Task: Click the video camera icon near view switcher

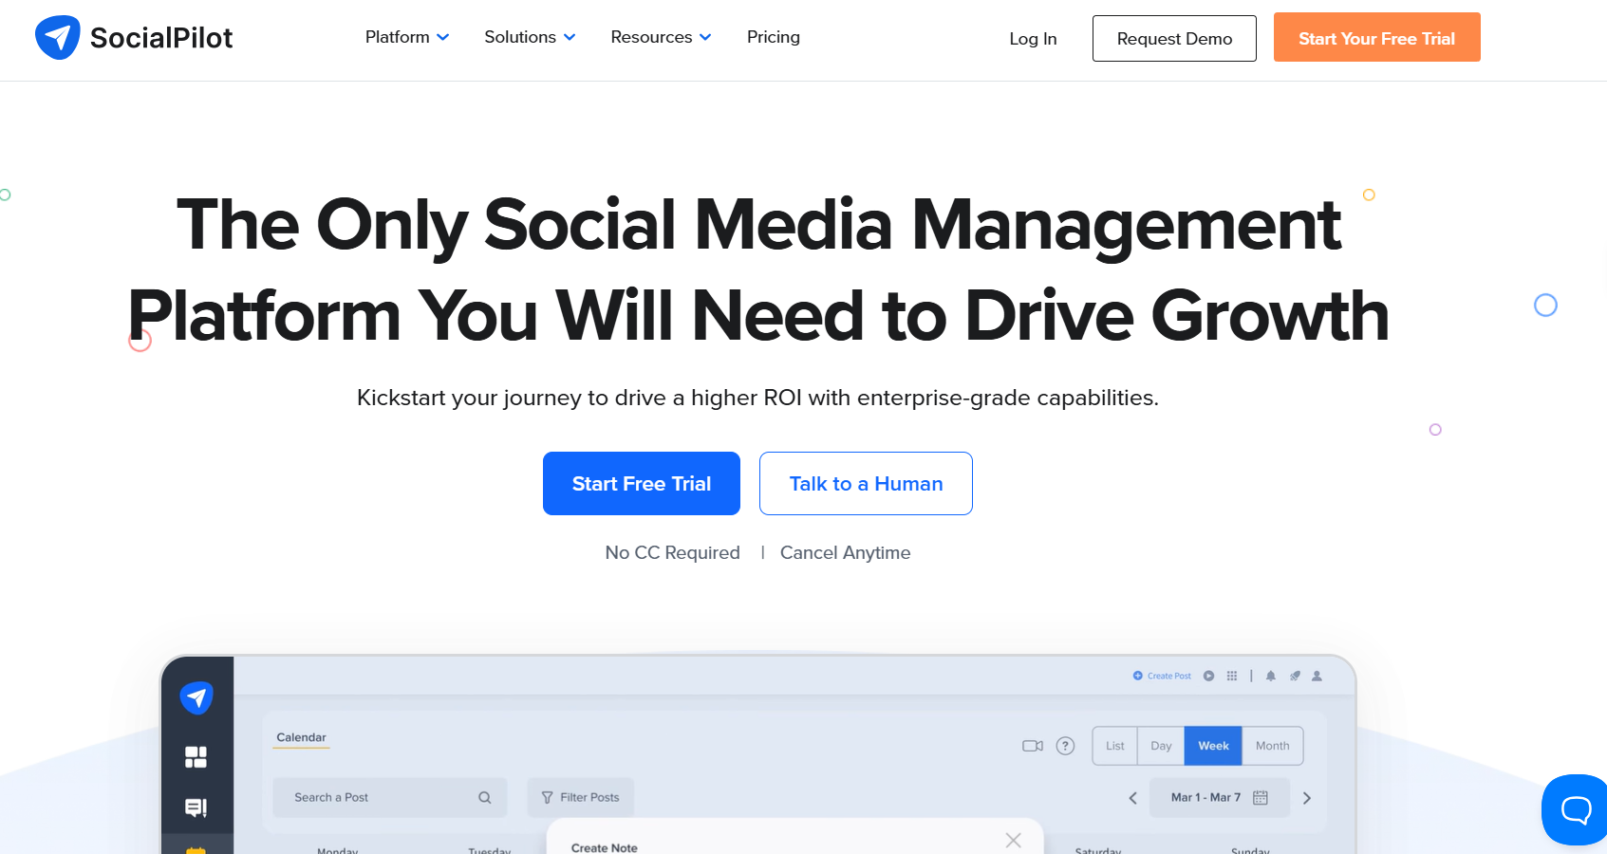Action: pyautogui.click(x=1033, y=746)
